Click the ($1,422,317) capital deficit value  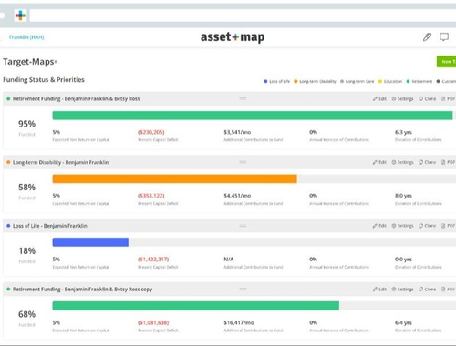coord(153,259)
